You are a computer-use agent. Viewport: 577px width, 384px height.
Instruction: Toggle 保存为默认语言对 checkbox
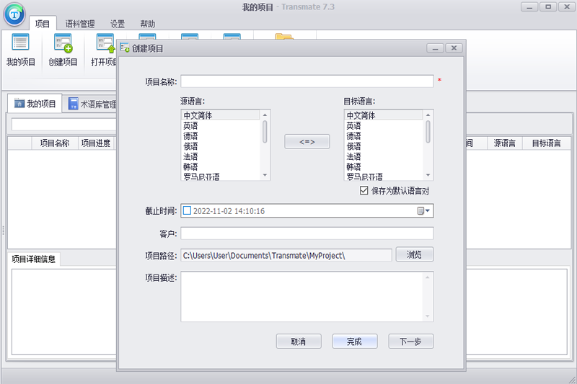[364, 190]
